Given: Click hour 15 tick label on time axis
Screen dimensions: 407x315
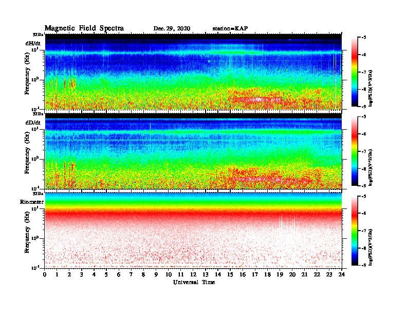Looking at the screenshot, I should tap(230, 274).
